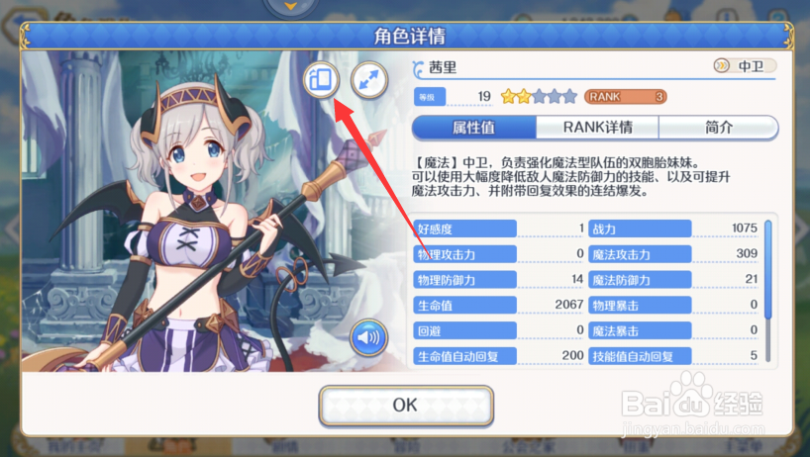Viewport: 810px width, 457px height.
Task: Click the 魔法攻击力 stat label
Action: click(x=640, y=254)
